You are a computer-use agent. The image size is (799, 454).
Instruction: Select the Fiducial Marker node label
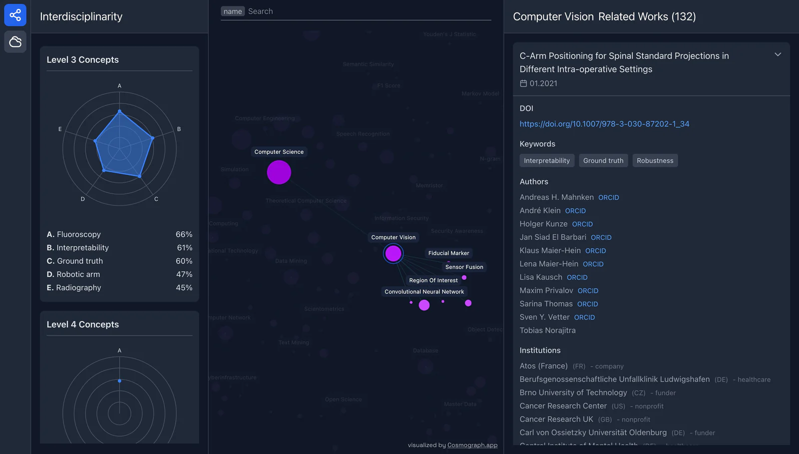[x=448, y=253]
